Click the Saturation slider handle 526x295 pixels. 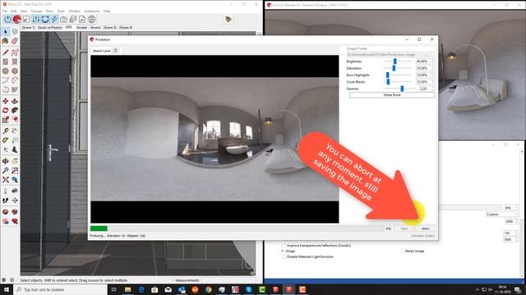coord(394,68)
